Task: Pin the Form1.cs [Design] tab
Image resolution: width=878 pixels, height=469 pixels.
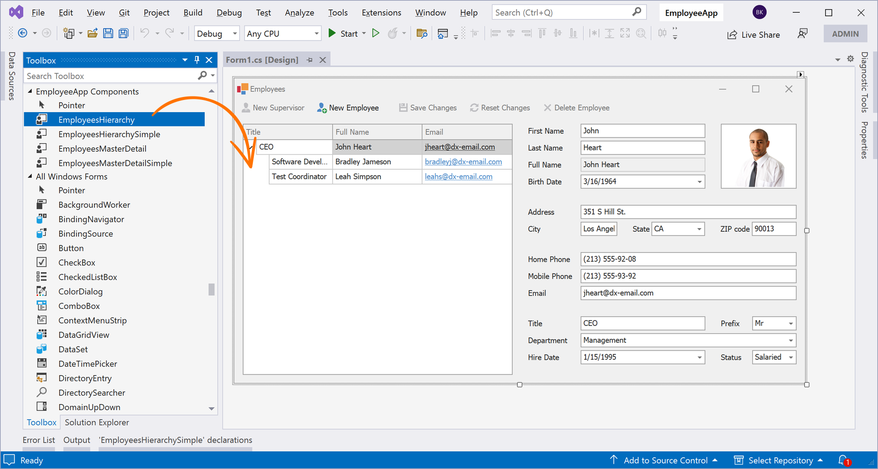Action: pos(310,60)
